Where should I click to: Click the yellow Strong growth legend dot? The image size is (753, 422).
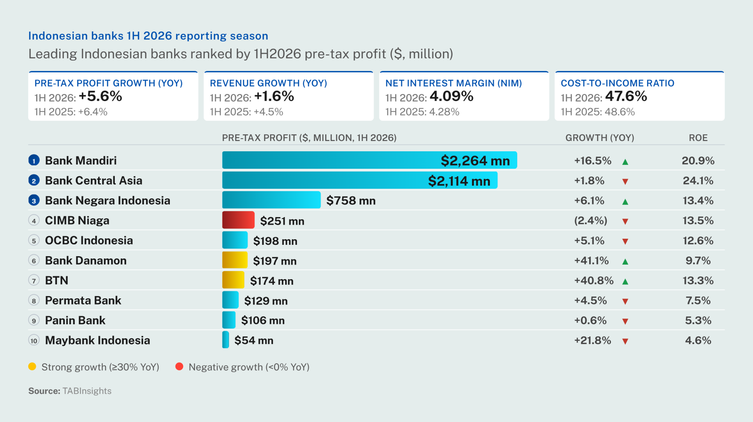click(x=32, y=367)
